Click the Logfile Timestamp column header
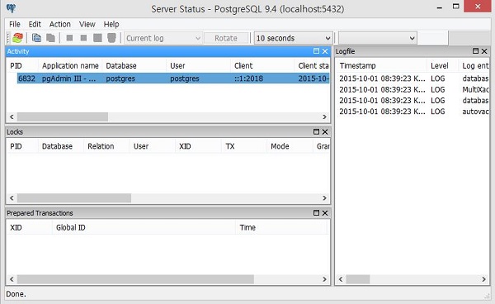The image size is (495, 304). click(x=381, y=66)
